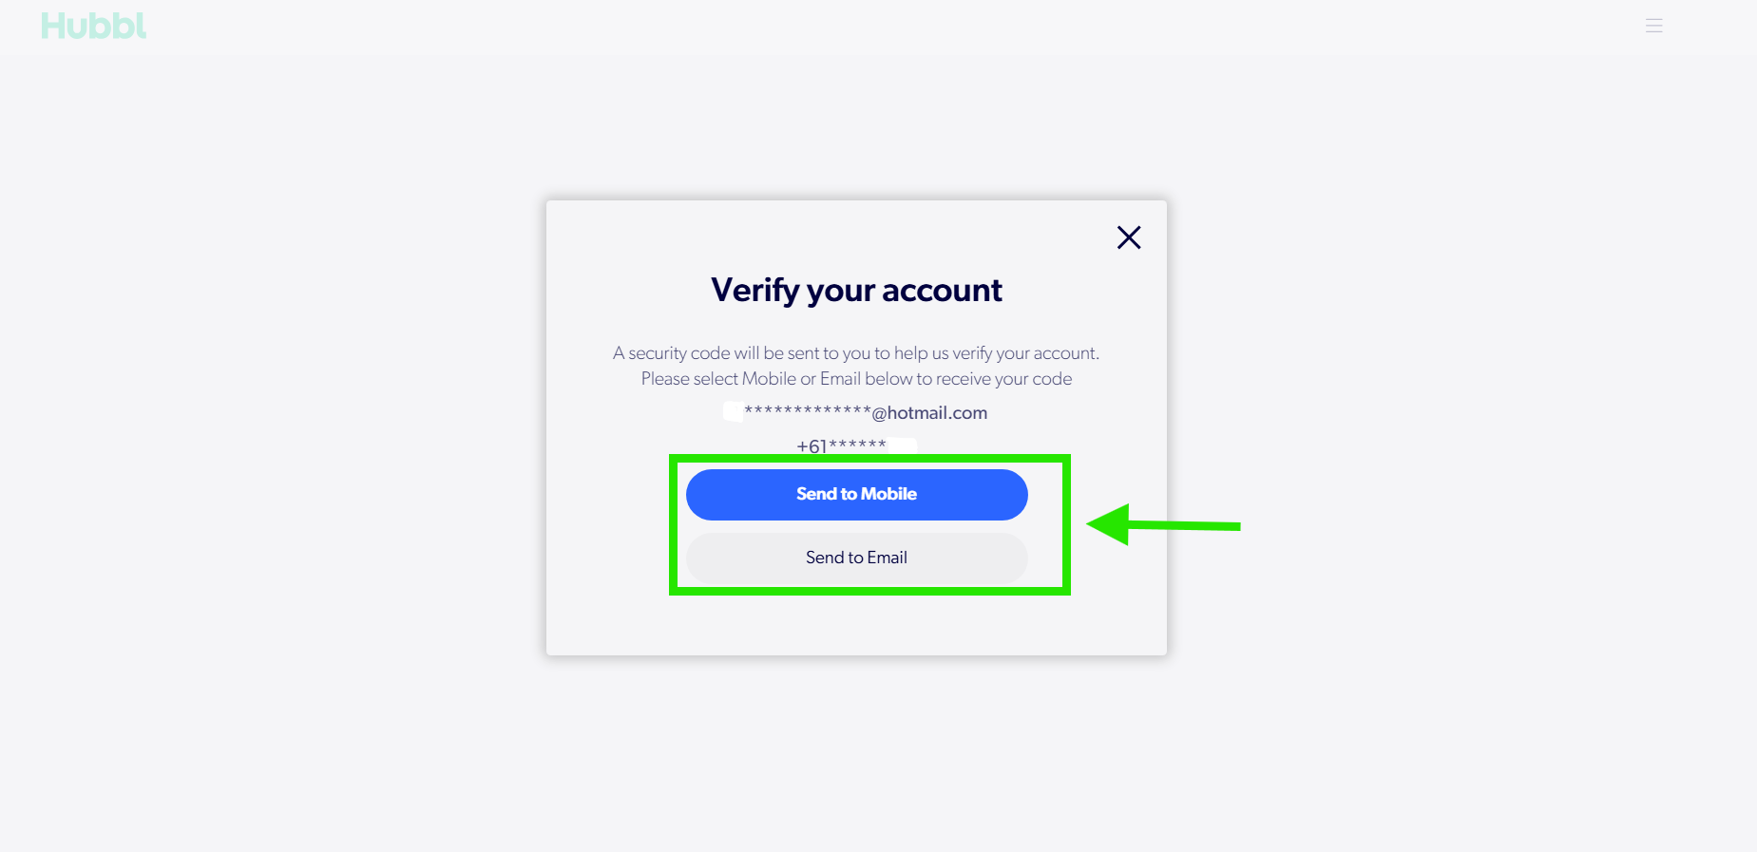Click the white redaction patch before the email
1757x852 pixels.
[x=733, y=411]
